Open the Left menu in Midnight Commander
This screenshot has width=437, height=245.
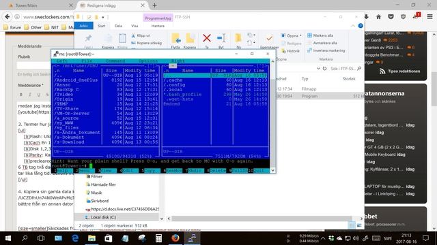point(62,61)
